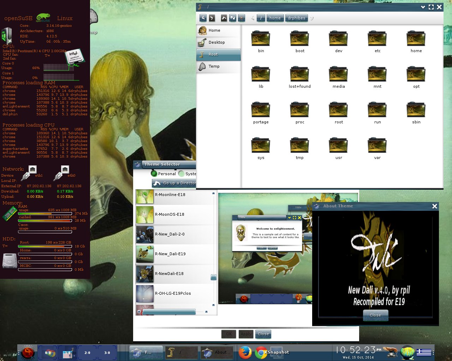Image resolution: width=452 pixels, height=361 pixels.
Task: Go up to the parent directory
Action: (224, 18)
